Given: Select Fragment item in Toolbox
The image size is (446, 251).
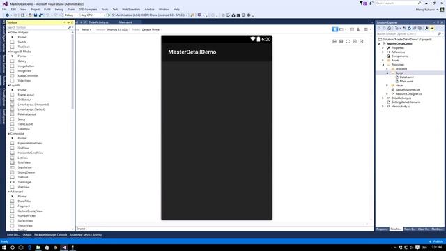Looking at the screenshot, I should 24,206.
